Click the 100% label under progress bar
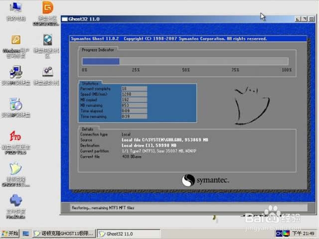This screenshot has height=239, width=319. (x=287, y=70)
